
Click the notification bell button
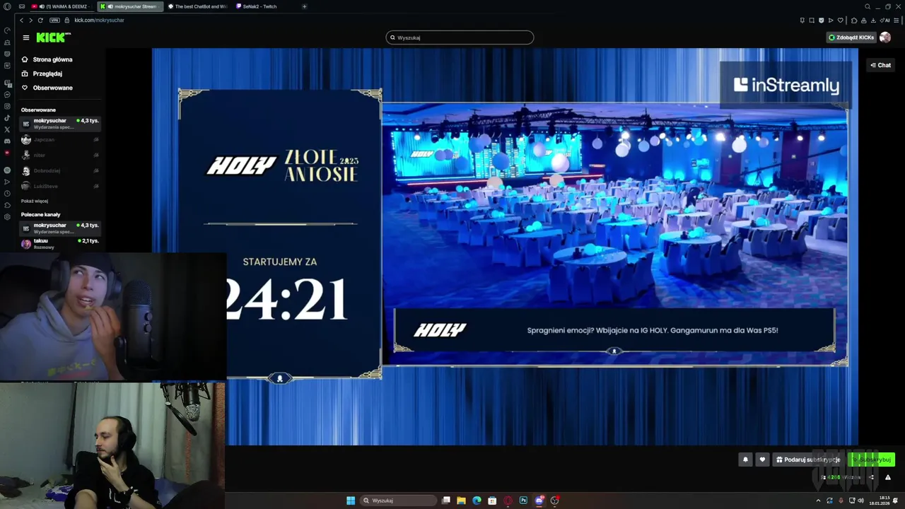[x=745, y=460]
